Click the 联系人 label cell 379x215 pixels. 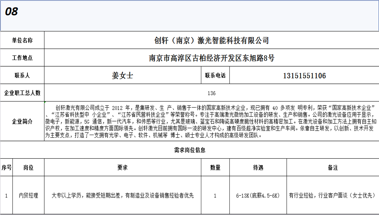point(22,75)
